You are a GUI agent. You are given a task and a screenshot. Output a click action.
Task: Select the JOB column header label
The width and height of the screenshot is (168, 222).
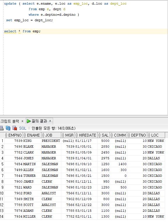pos(49,135)
